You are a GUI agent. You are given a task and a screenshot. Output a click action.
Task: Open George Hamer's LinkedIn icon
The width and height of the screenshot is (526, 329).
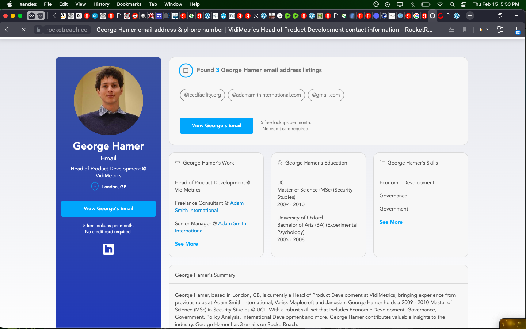[108, 249]
